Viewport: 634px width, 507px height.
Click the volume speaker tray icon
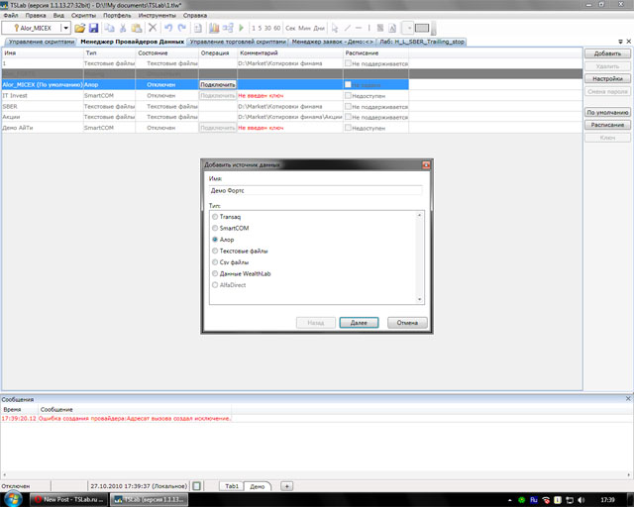pos(581,500)
